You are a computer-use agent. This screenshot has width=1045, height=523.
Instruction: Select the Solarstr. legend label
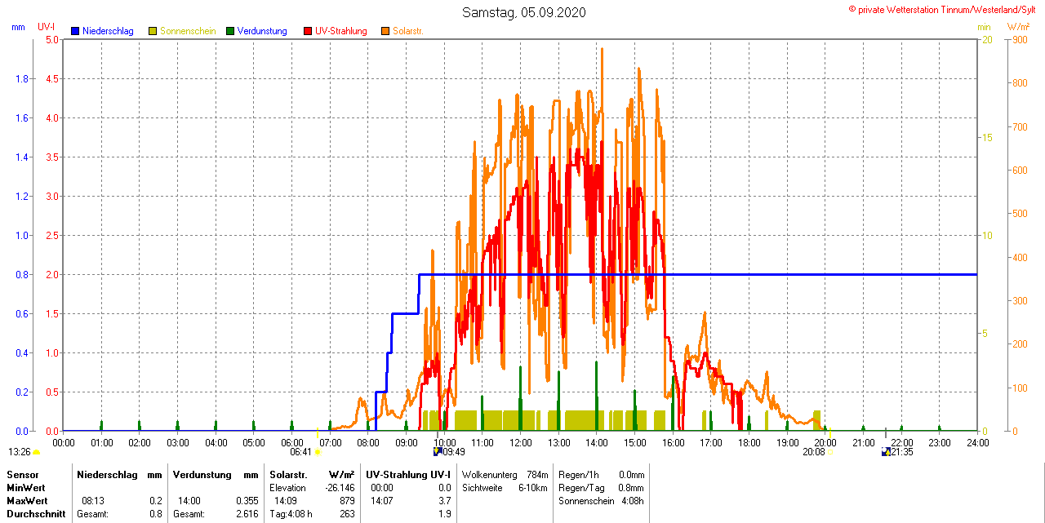(407, 31)
